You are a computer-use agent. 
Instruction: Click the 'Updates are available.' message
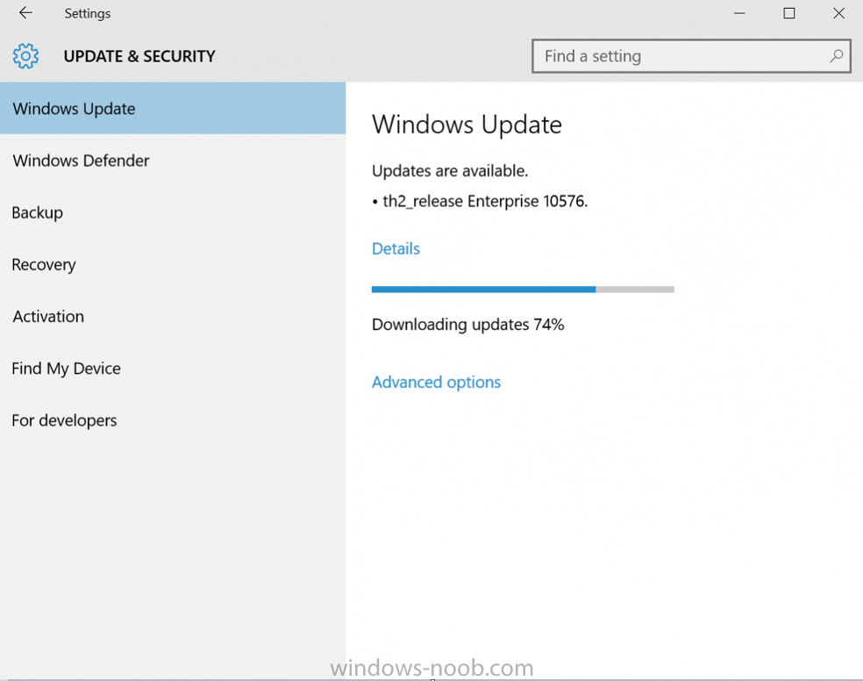pos(450,170)
